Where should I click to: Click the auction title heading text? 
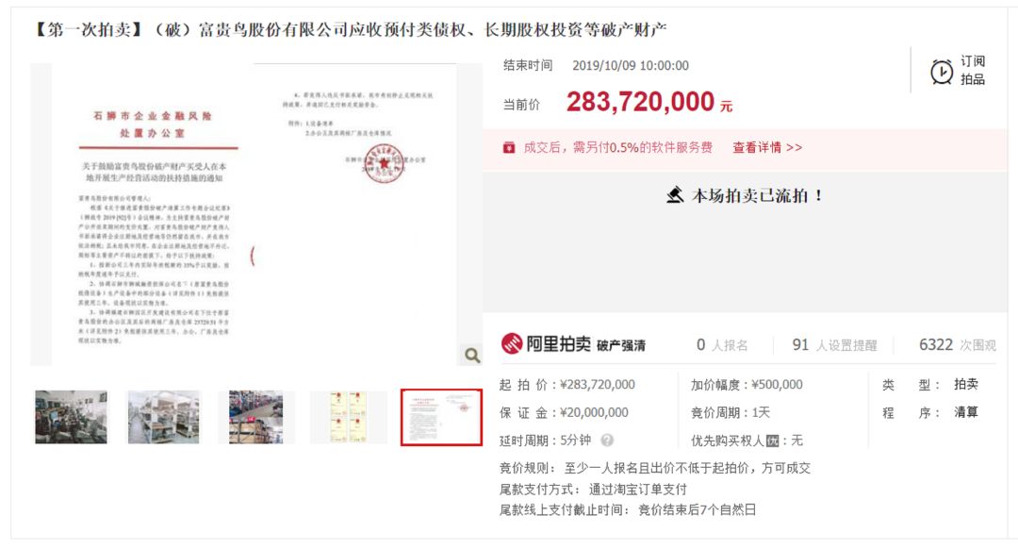(x=350, y=29)
